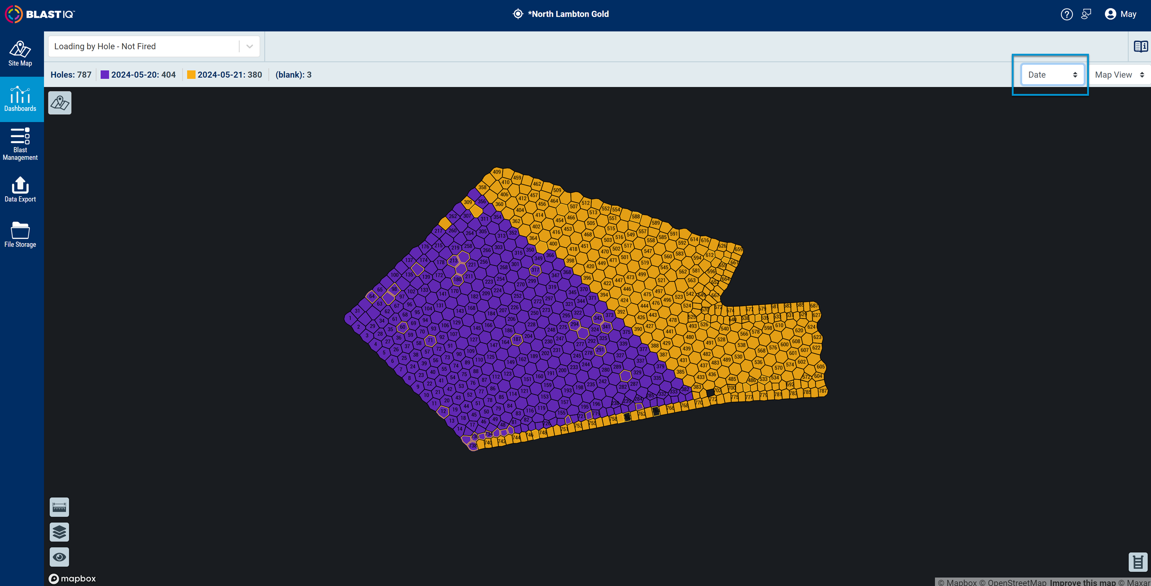
Task: Select hole 588 on the map
Action: coord(636,216)
